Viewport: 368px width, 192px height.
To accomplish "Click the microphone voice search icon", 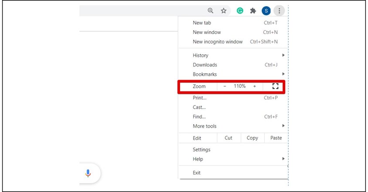I will click(x=88, y=173).
